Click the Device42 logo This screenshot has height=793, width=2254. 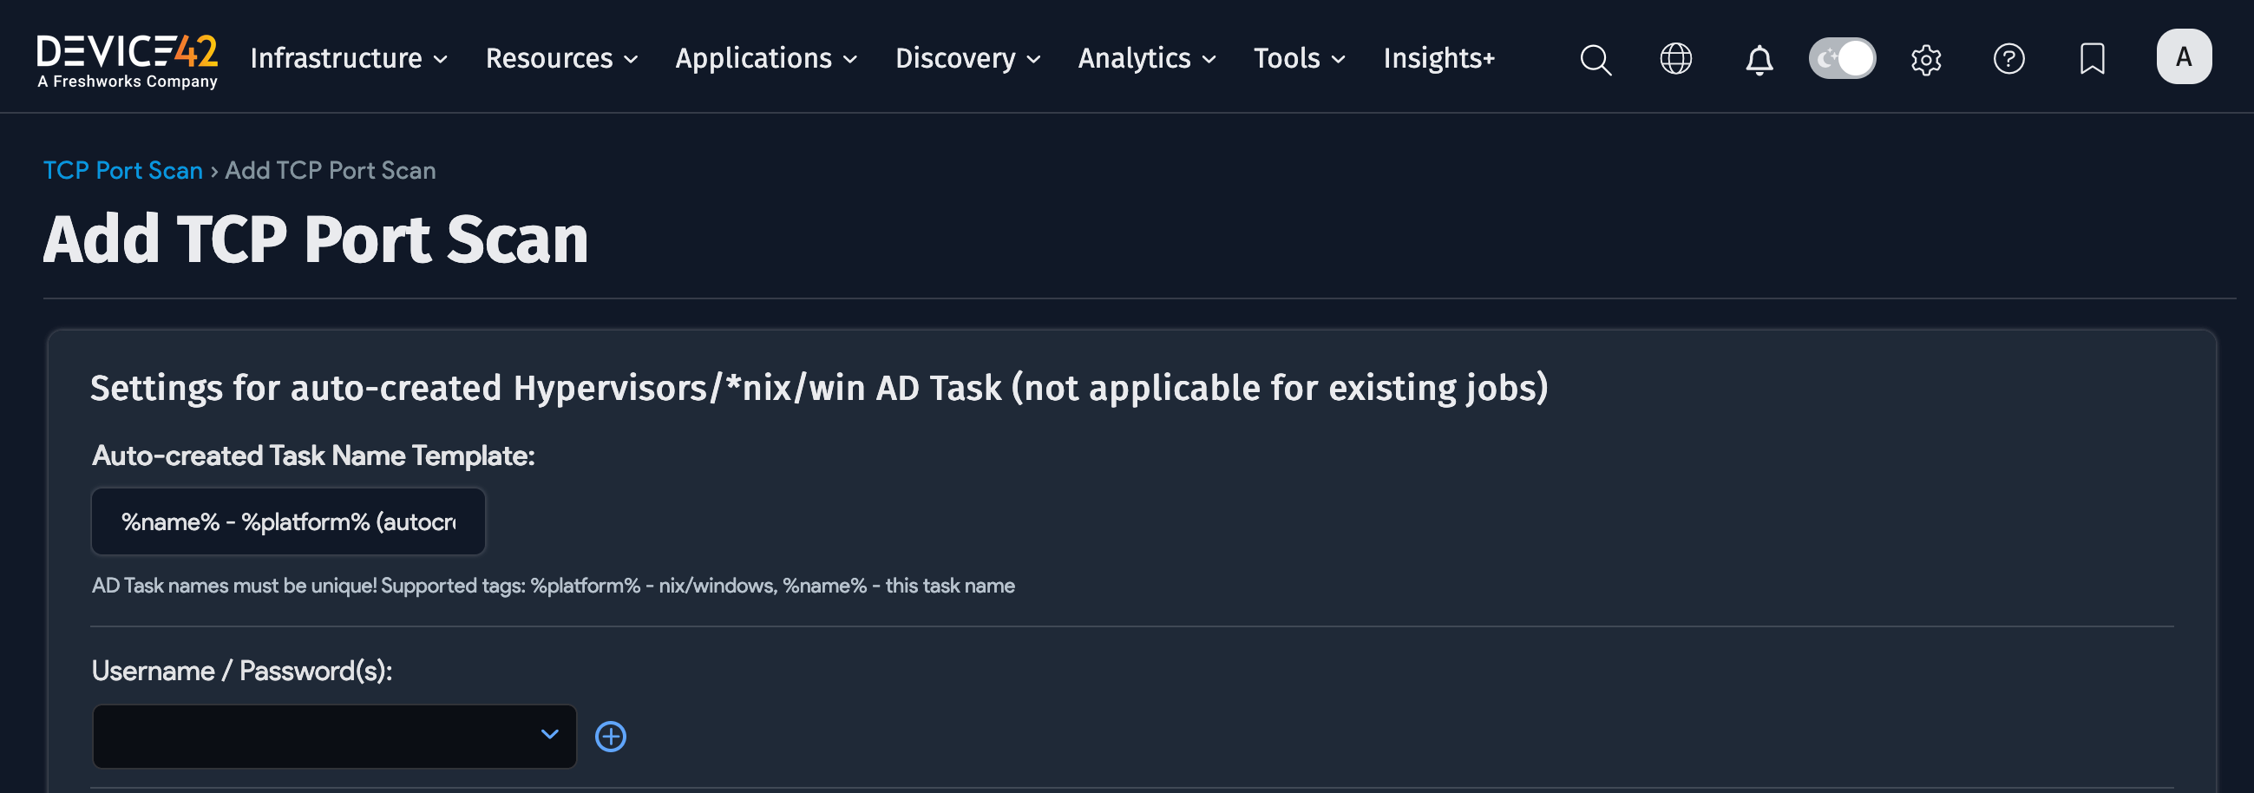click(x=126, y=58)
